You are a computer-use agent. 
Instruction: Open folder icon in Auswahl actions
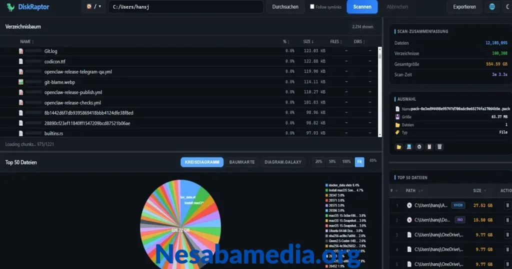click(398, 147)
